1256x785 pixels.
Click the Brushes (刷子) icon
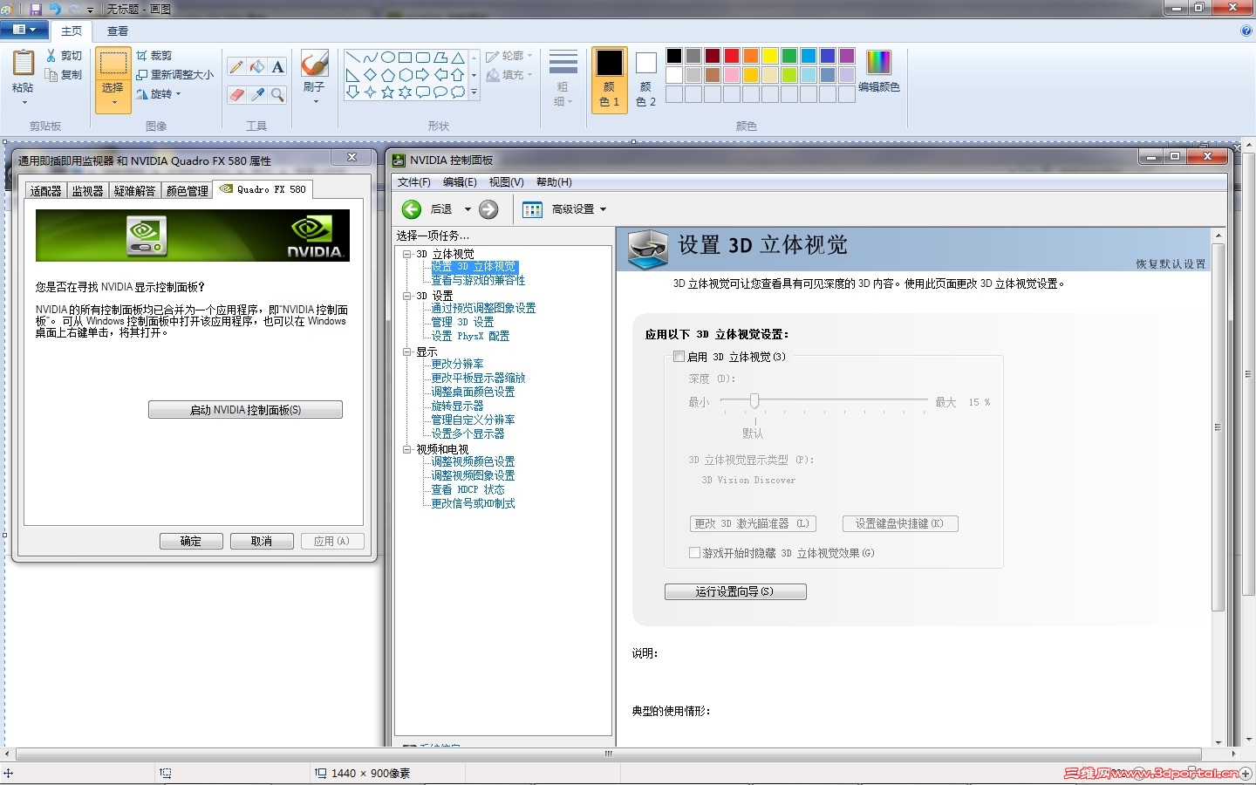[x=314, y=63]
